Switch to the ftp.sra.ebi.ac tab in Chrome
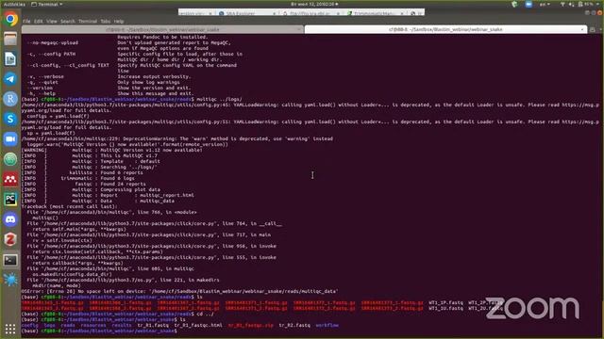Viewport: 604px width, 339px height. click(310, 13)
